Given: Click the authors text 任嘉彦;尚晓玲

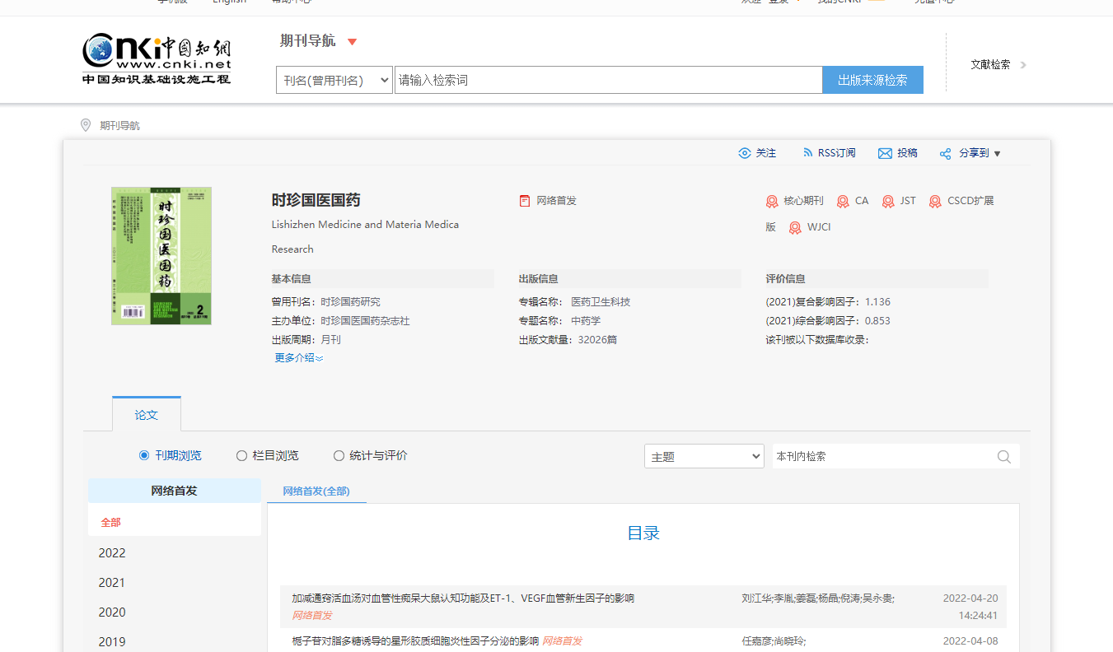Looking at the screenshot, I should pyautogui.click(x=774, y=641).
